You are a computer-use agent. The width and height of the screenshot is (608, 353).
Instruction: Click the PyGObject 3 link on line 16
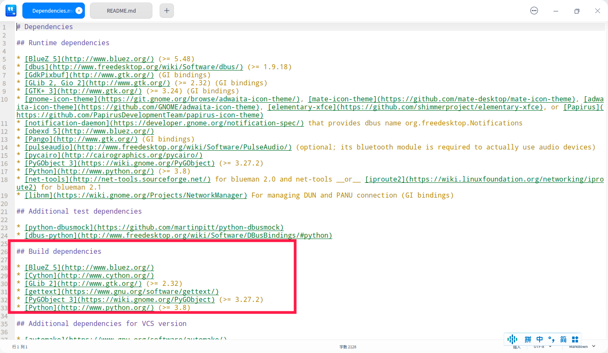119,163
